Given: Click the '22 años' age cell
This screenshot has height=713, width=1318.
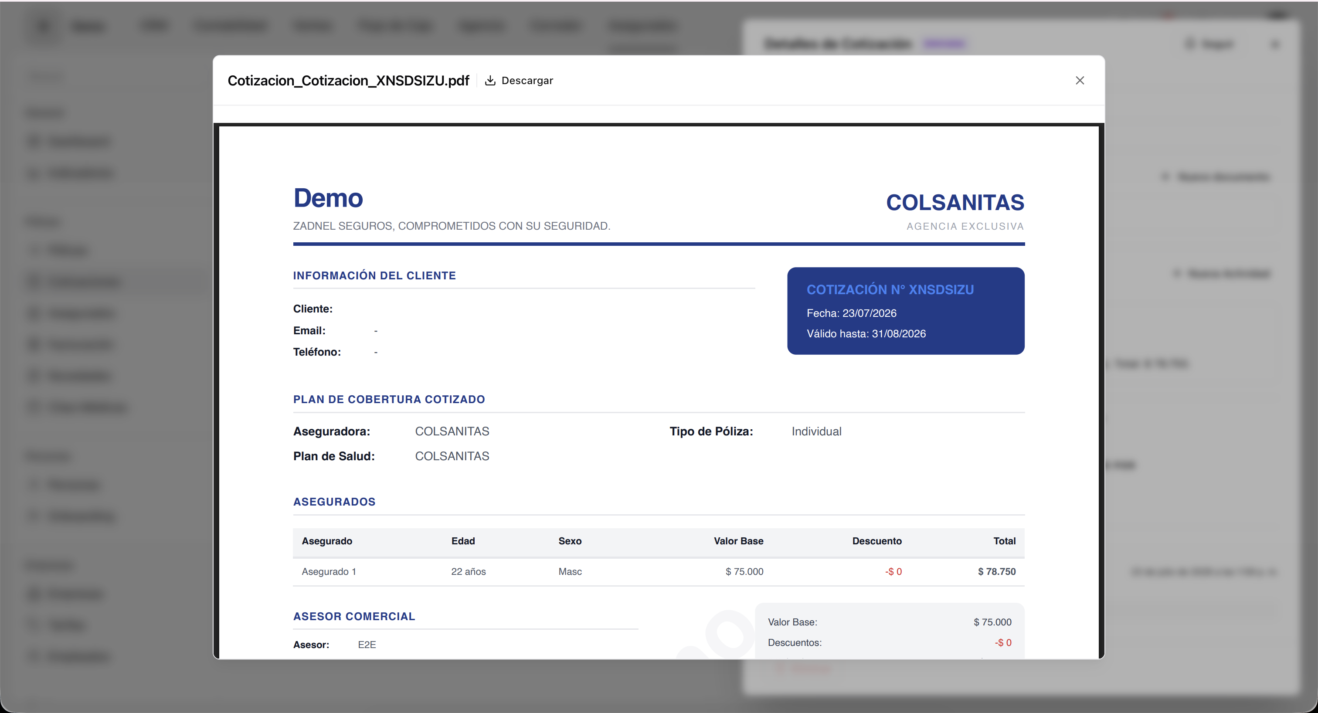Looking at the screenshot, I should pos(468,571).
